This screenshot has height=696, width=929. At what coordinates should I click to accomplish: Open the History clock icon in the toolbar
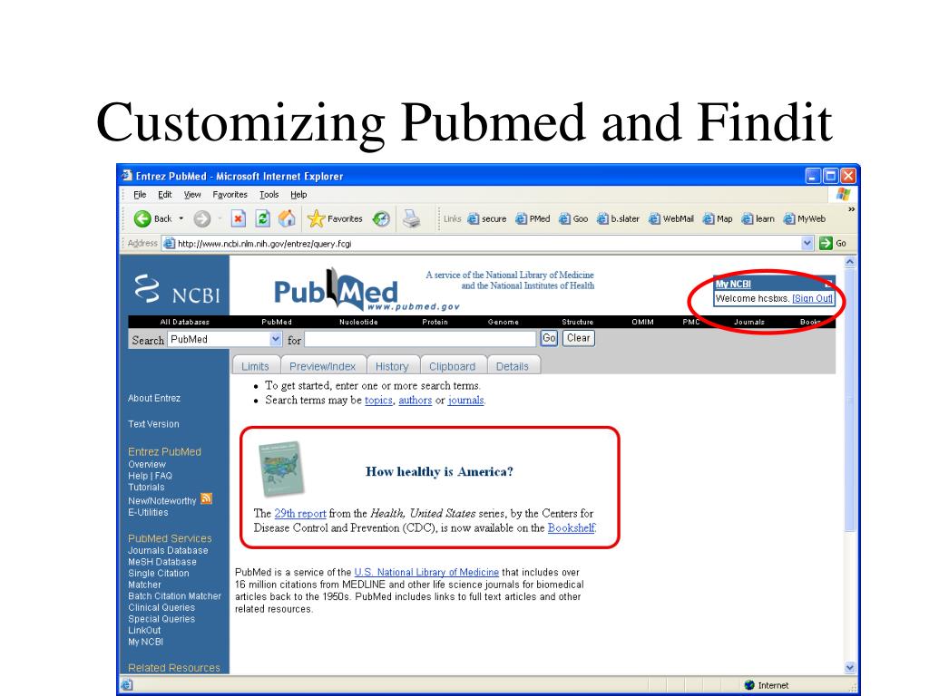tap(381, 219)
